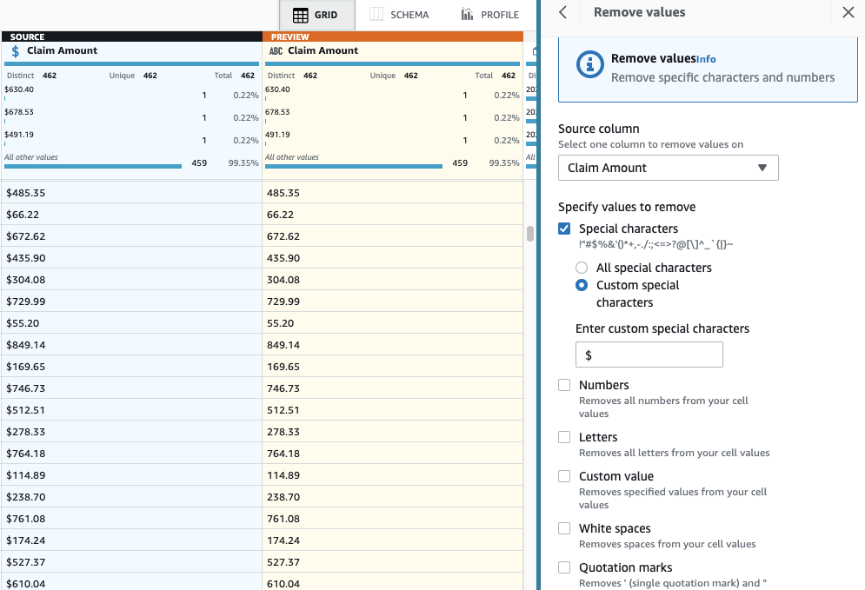Click the preview cell 238.70
The width and height of the screenshot is (865, 590).
(x=393, y=497)
